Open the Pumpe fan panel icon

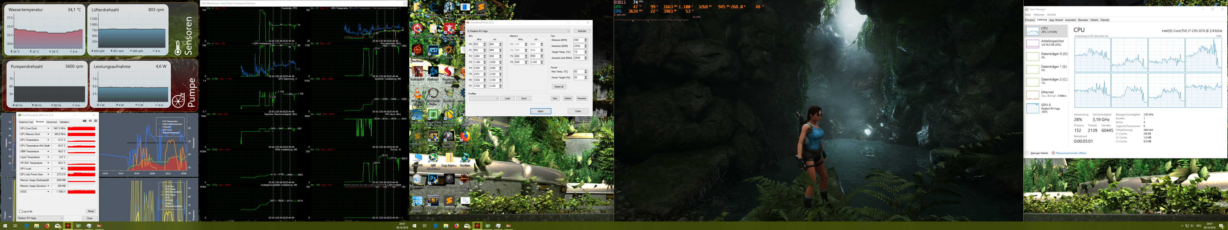(178, 101)
